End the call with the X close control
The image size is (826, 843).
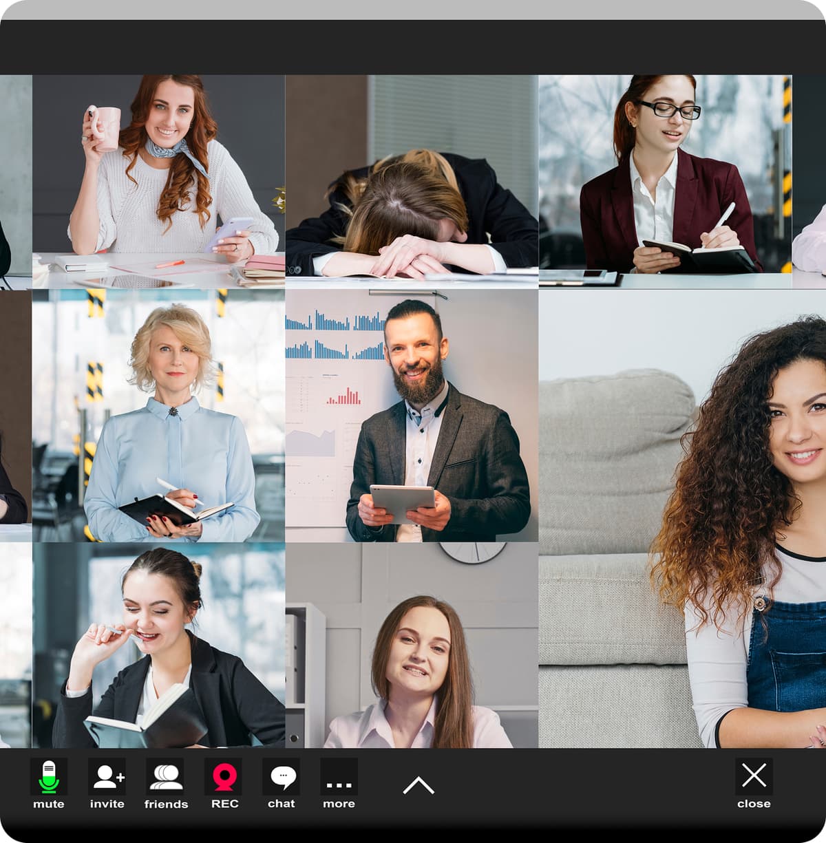[755, 776]
